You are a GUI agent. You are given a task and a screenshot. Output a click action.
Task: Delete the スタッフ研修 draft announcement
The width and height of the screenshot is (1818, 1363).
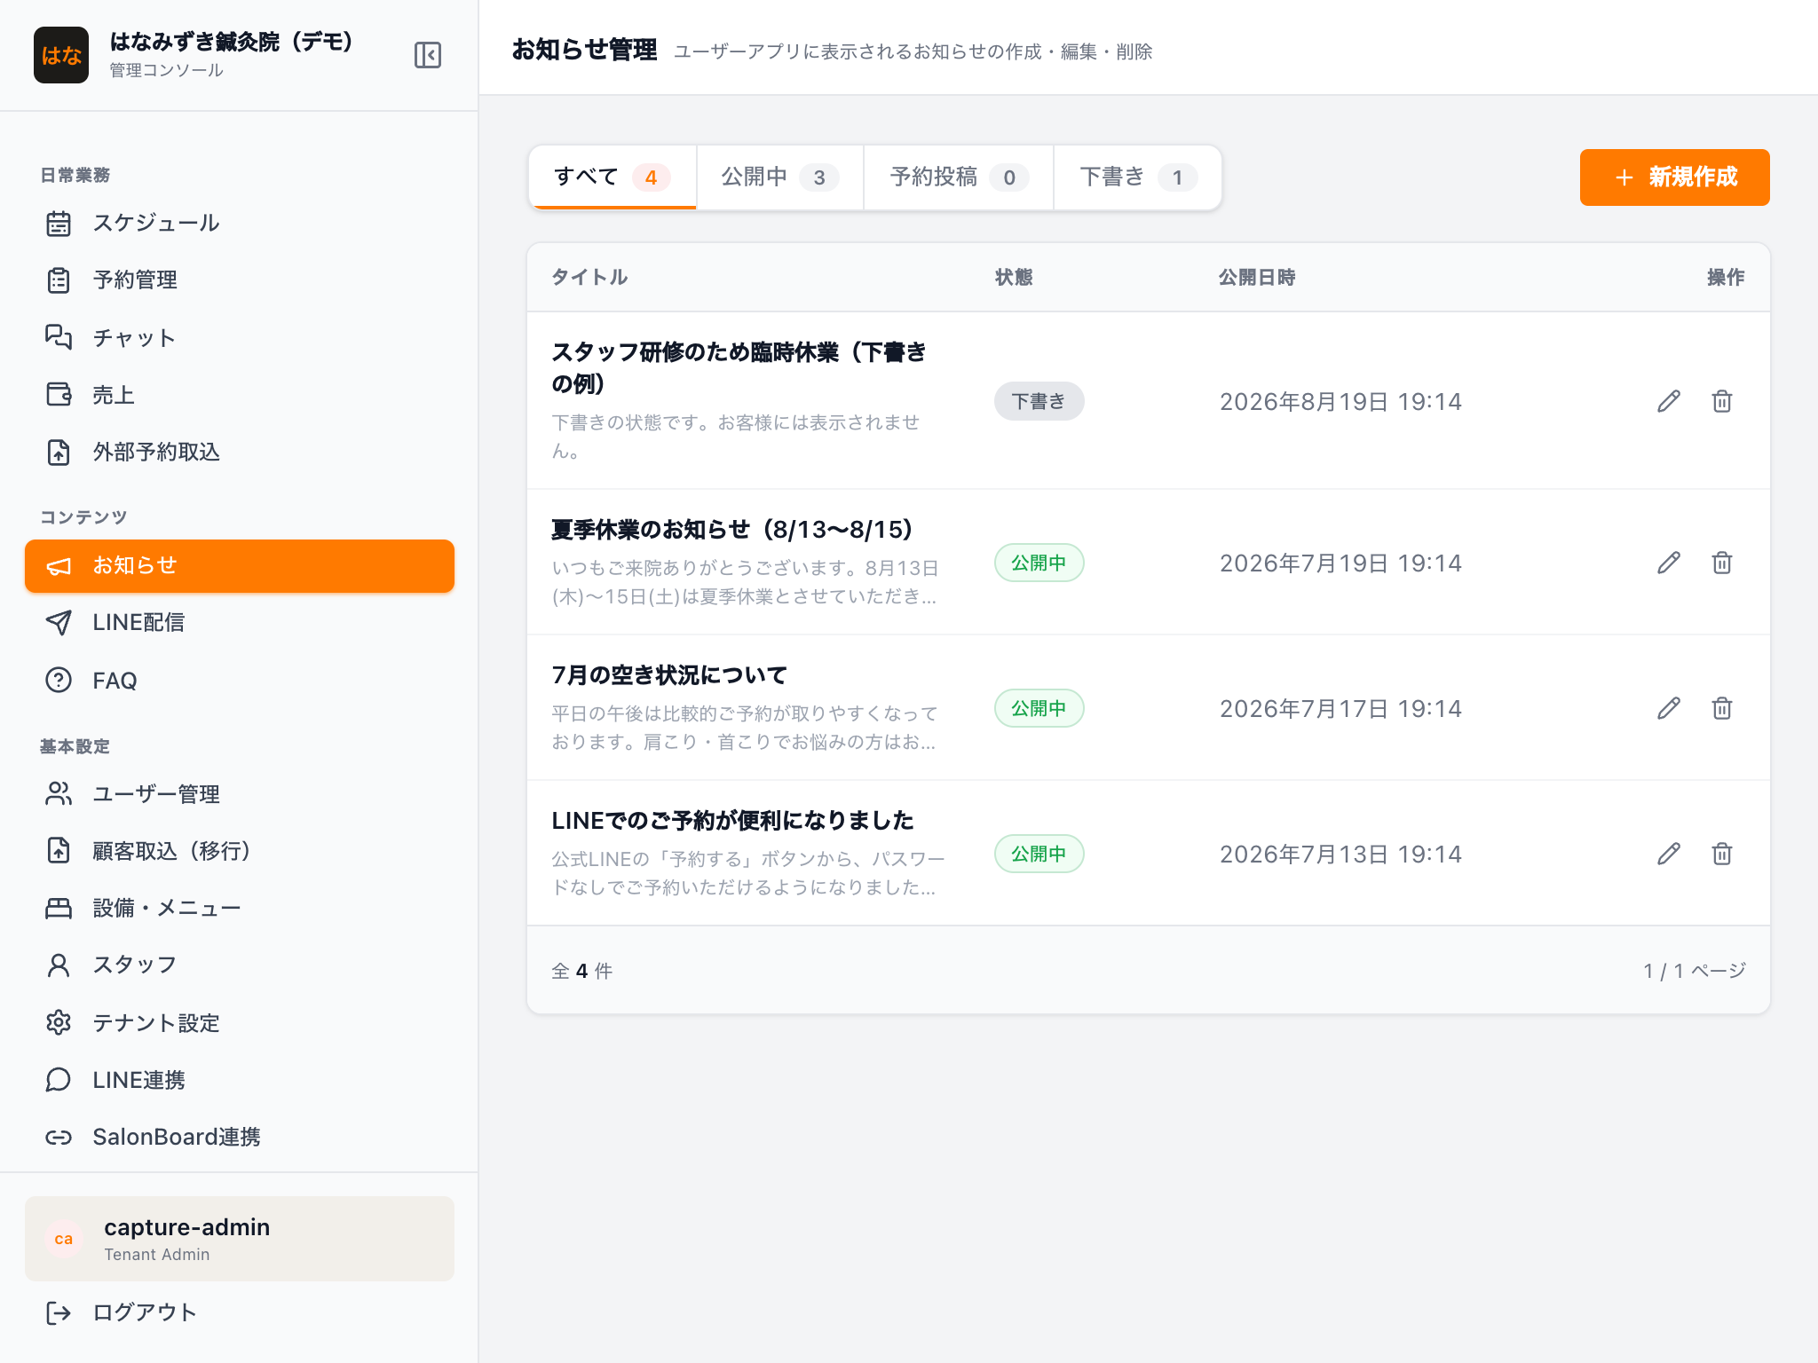[x=1722, y=401]
